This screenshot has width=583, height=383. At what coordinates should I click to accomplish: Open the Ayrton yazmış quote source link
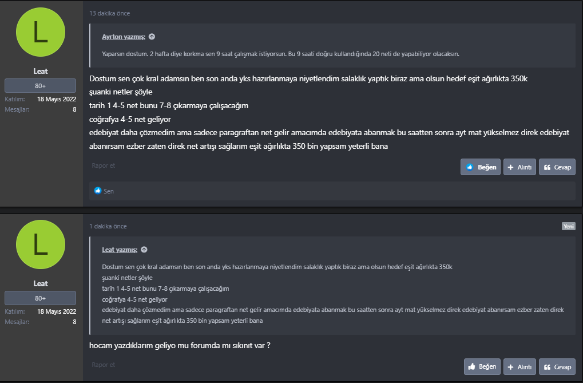[123, 37]
